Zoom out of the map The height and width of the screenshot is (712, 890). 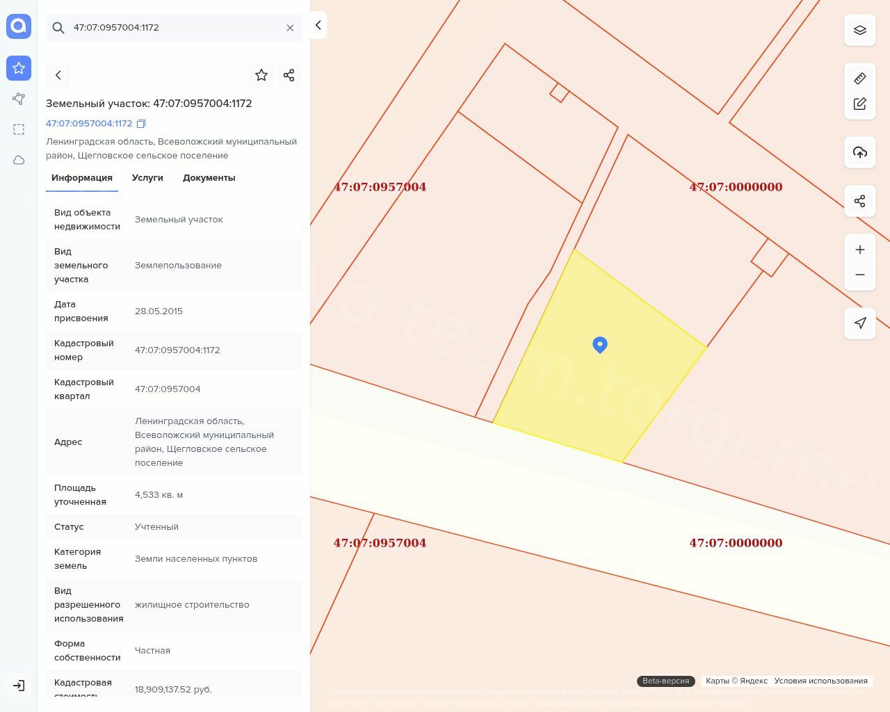[859, 275]
